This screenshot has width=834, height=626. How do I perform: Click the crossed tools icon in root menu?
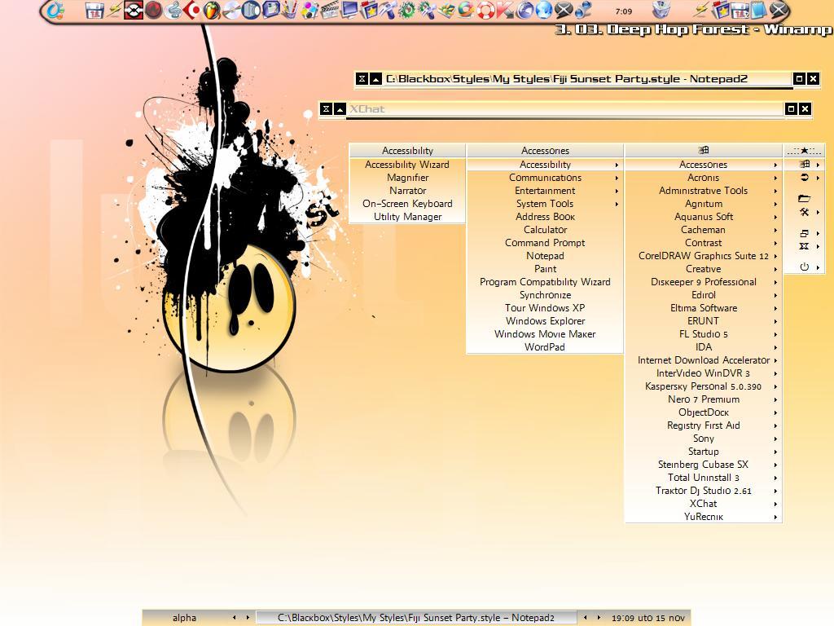coord(804,212)
